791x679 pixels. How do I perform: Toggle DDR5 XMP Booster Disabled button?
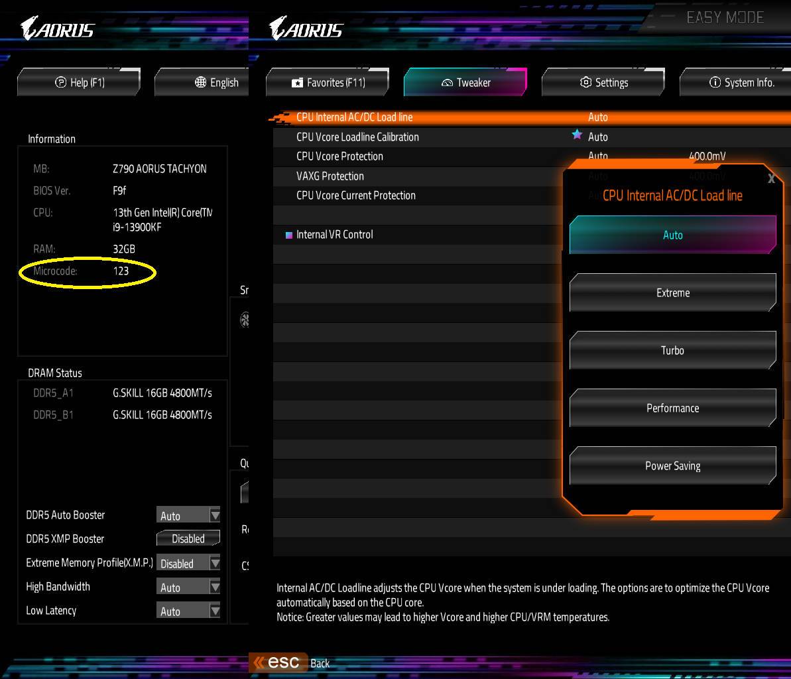[188, 538]
